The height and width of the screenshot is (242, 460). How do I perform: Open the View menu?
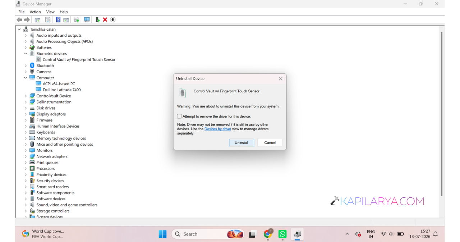(50, 12)
